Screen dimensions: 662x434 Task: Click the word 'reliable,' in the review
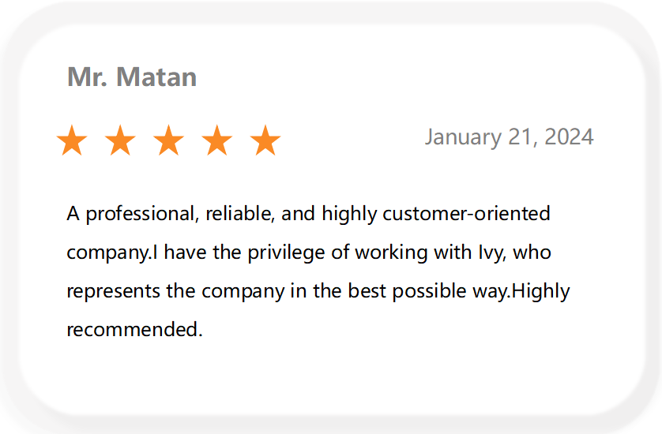coord(240,214)
